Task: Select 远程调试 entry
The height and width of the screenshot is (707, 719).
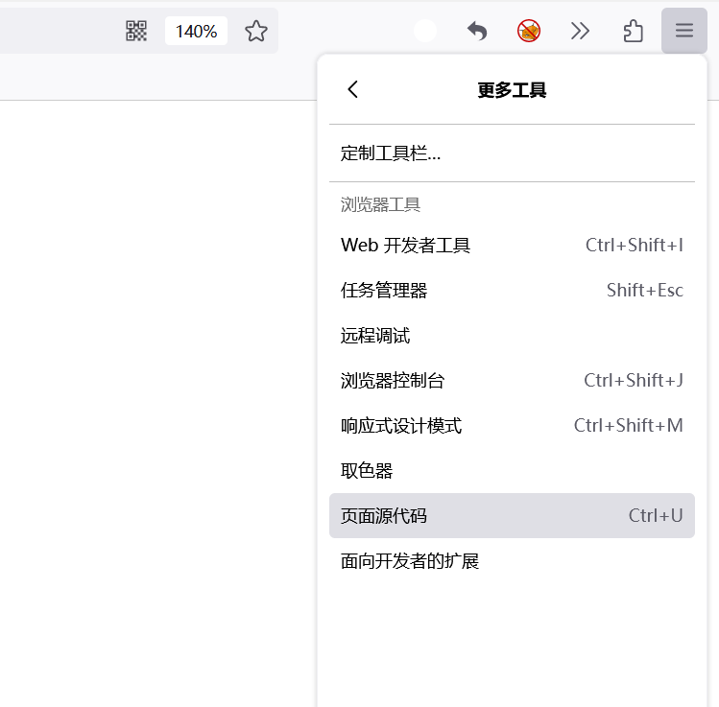Action: [x=512, y=336]
